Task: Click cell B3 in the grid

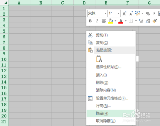Action: click(x=41, y=20)
